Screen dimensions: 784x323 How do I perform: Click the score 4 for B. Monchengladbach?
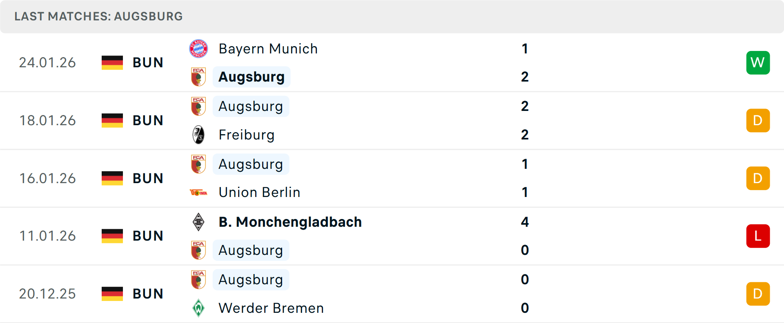pyautogui.click(x=525, y=222)
